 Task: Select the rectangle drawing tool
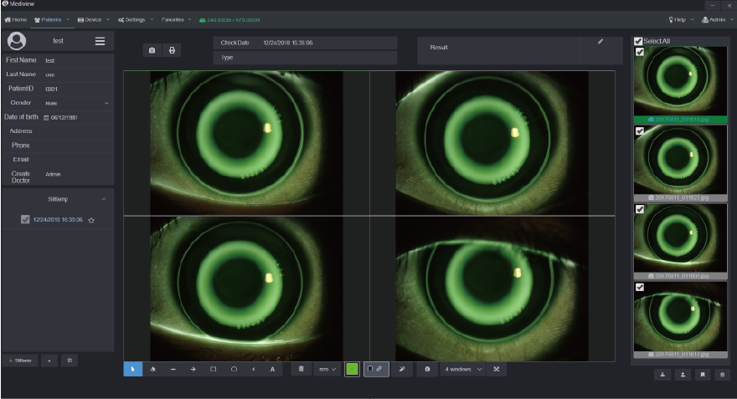click(x=214, y=369)
